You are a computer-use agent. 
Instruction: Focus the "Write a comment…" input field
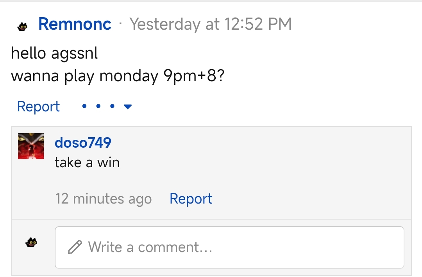pos(229,247)
